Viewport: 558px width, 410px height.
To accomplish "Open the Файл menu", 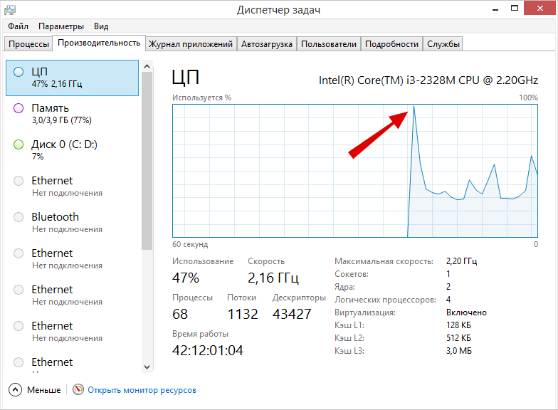I will click(x=19, y=26).
